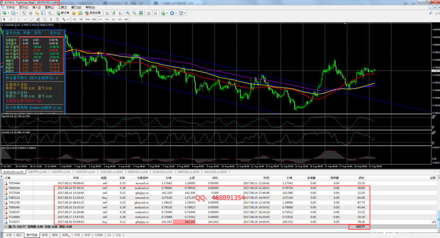Click the tile windows icon
The image size is (440, 238).
point(141,13)
